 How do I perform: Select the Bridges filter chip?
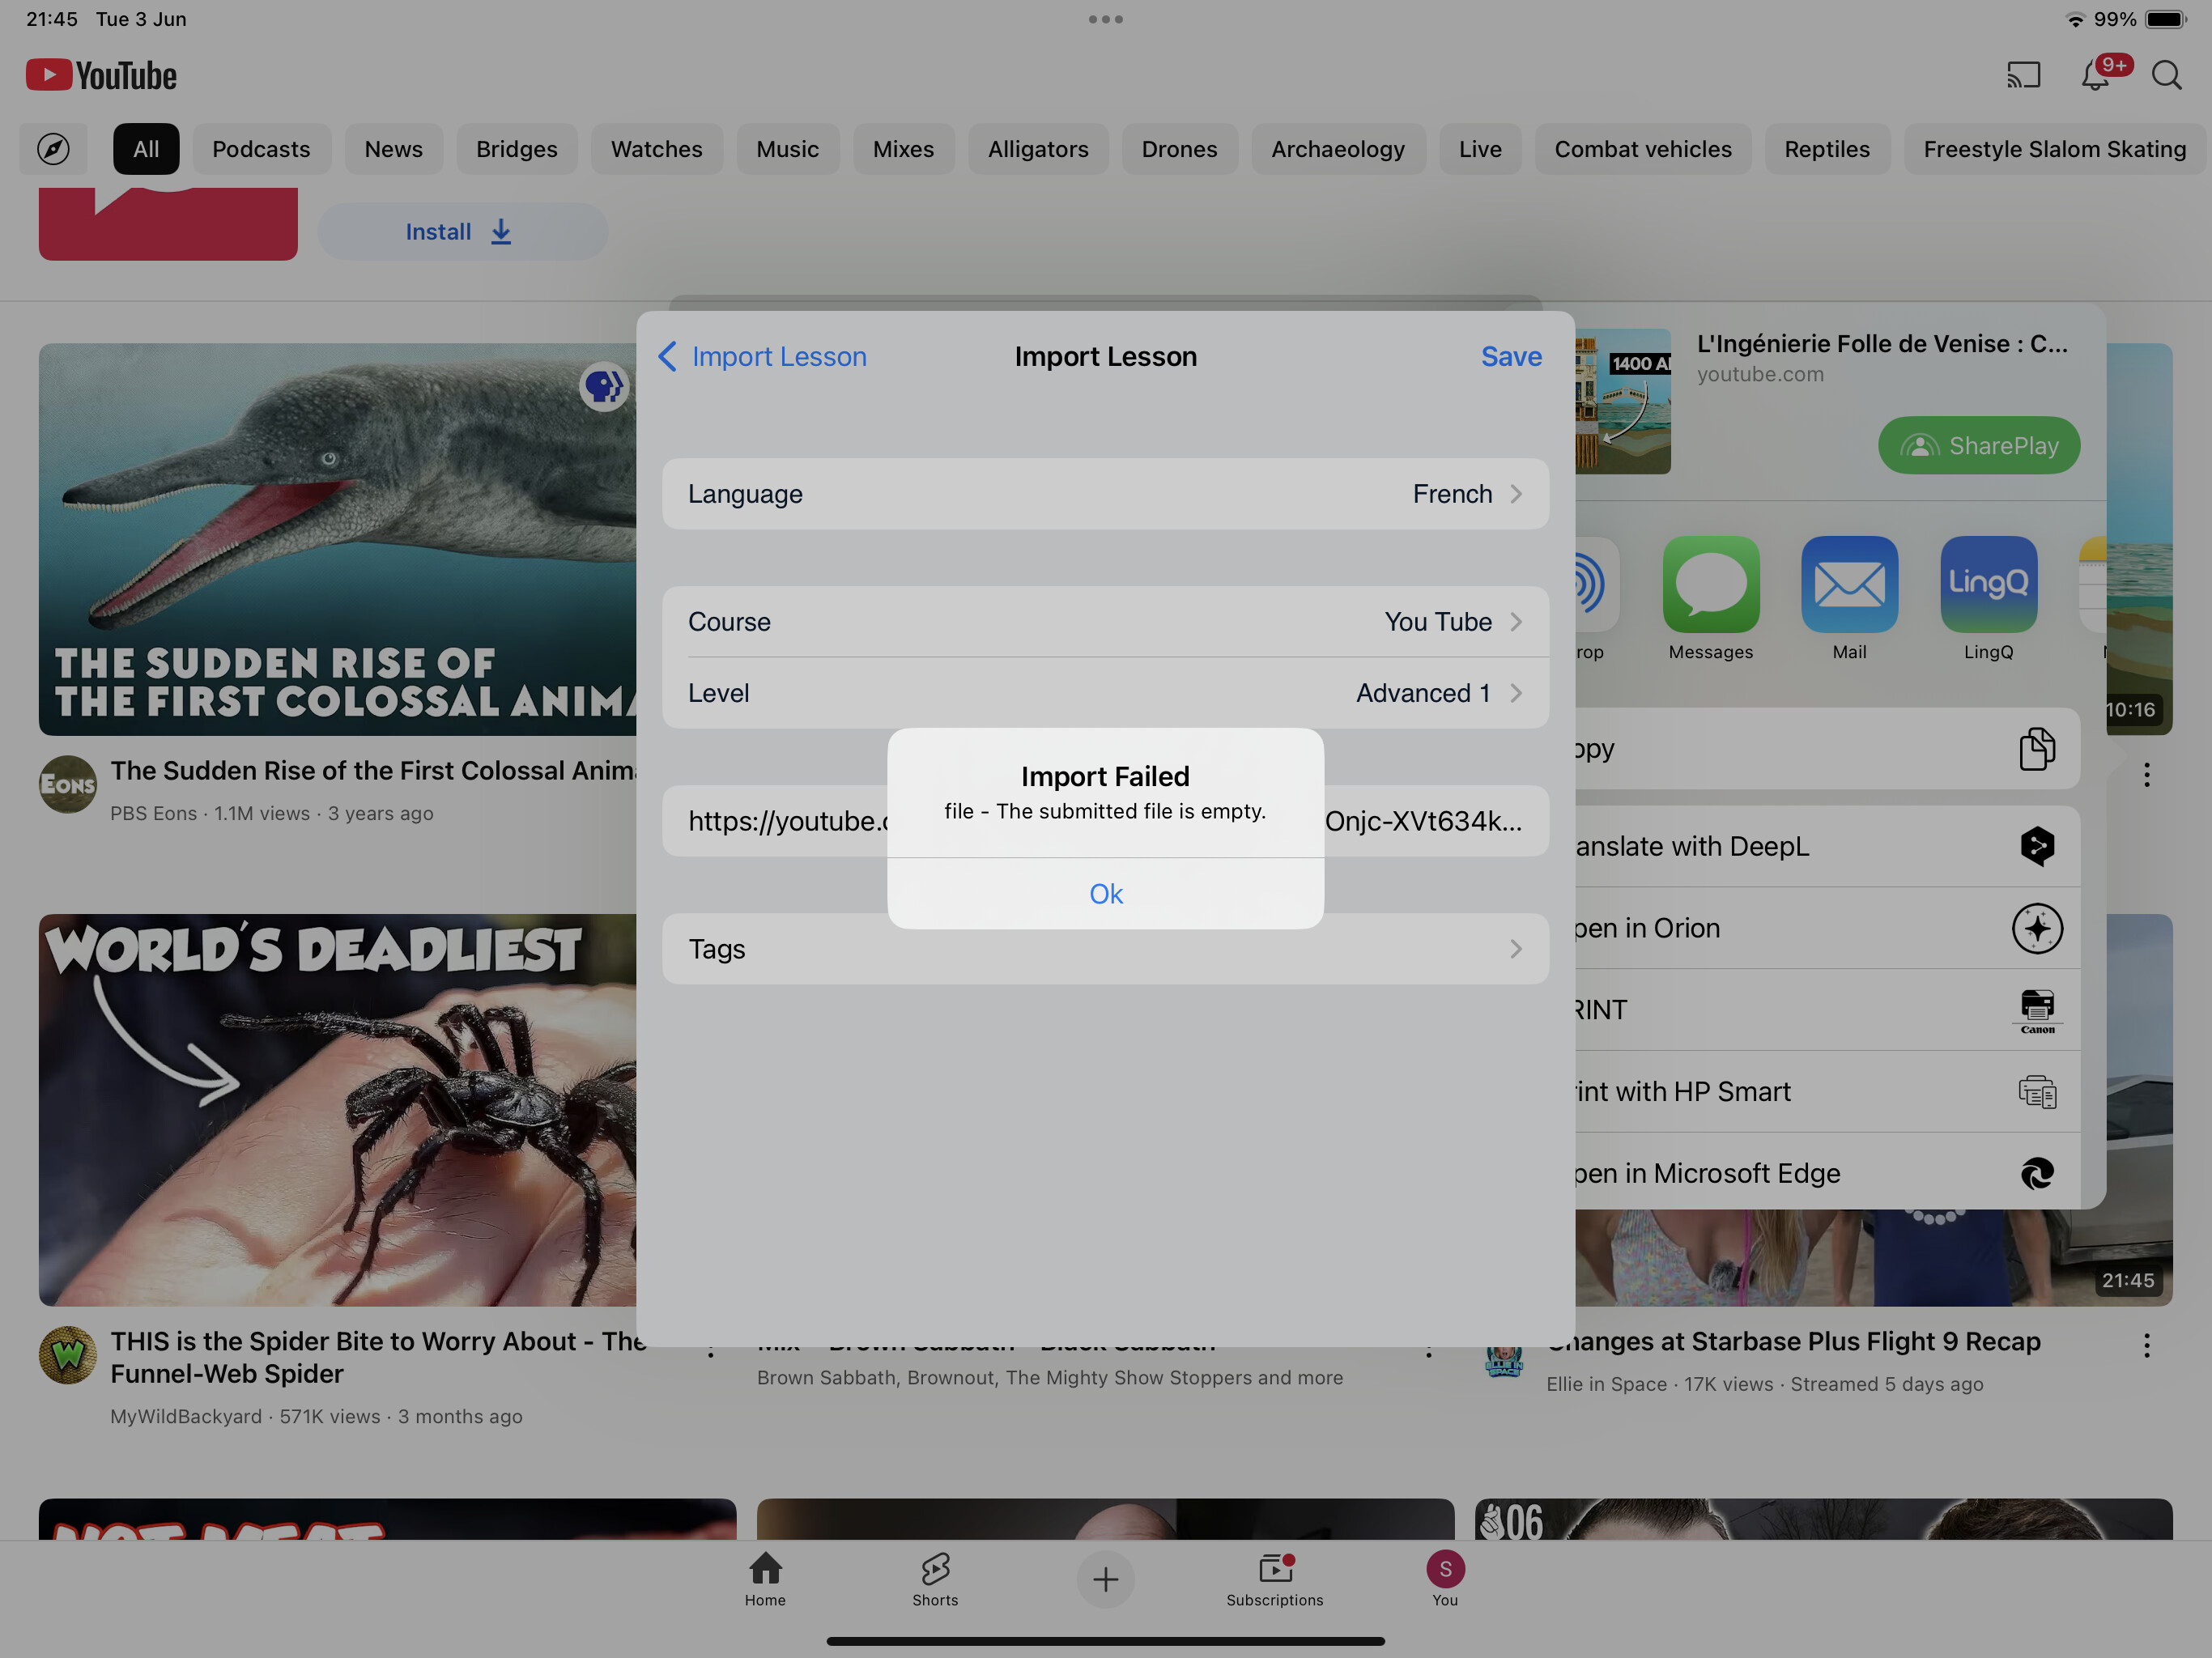[x=516, y=149]
